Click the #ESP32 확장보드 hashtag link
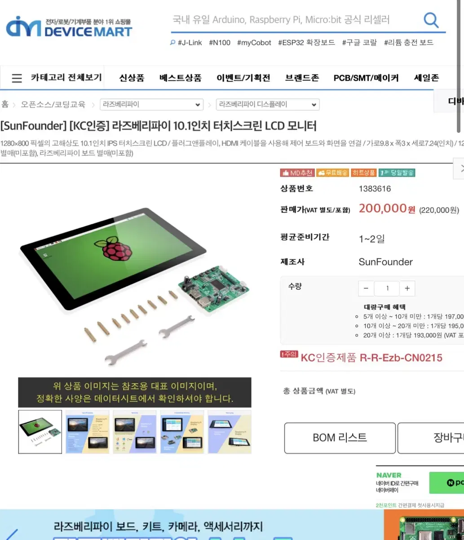Screen dimensions: 464x540 306,43
